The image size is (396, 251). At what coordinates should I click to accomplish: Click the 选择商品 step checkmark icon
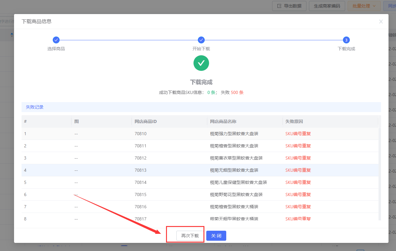coord(56,40)
